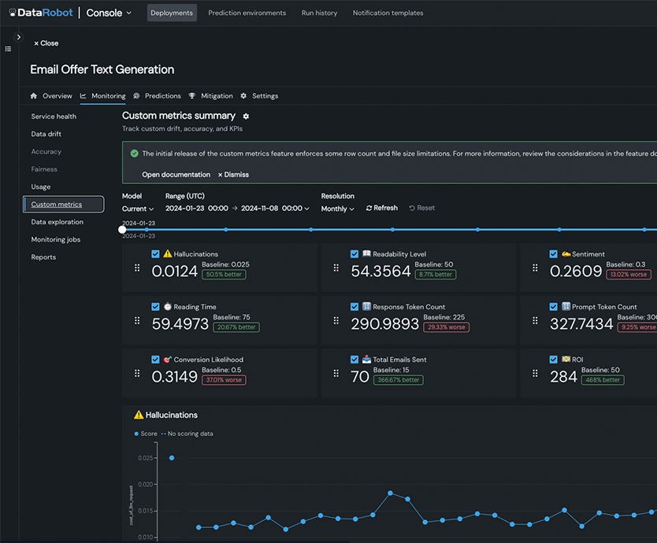657x543 pixels.
Task: Select Custom metrics in the sidebar
Action: pyautogui.click(x=64, y=205)
